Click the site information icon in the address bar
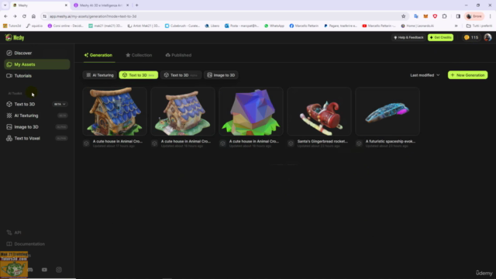 45,16
